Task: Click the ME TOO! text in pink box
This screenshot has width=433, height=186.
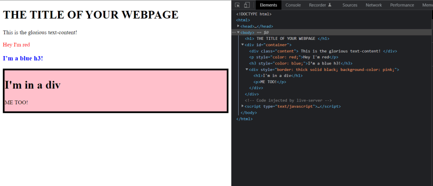Action: [x=16, y=102]
